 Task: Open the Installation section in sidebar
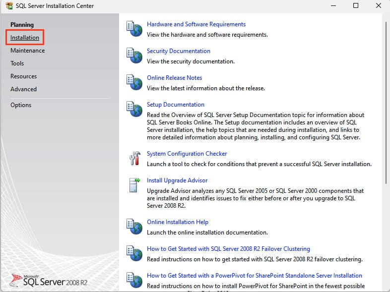pyautogui.click(x=25, y=38)
